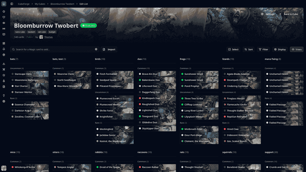Open the Thomas author profile link
The width and height of the screenshot is (306, 172).
point(48,37)
